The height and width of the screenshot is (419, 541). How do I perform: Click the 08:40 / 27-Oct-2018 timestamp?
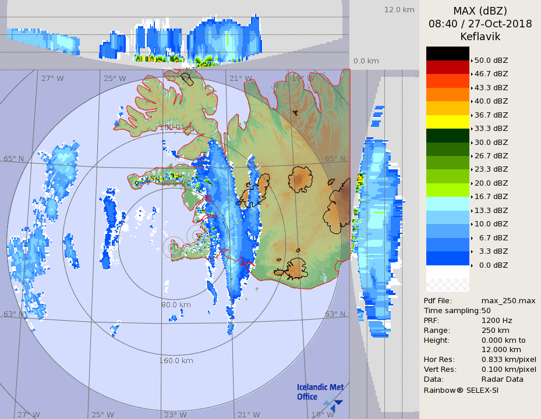[480, 24]
